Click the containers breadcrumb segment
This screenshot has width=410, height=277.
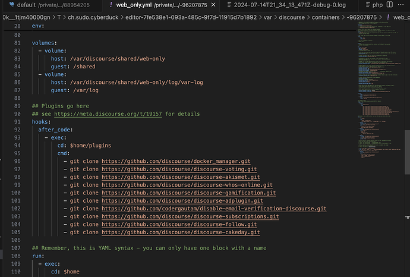[x=326, y=17]
